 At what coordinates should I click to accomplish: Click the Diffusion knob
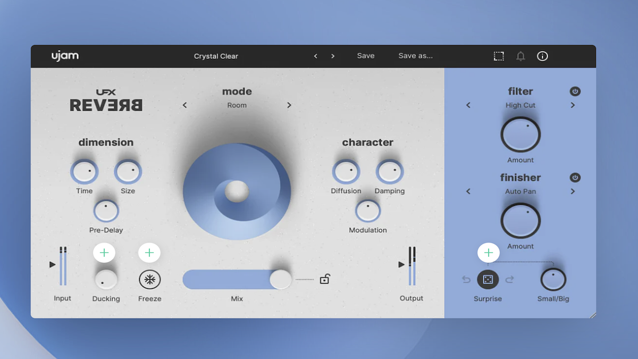(x=346, y=172)
